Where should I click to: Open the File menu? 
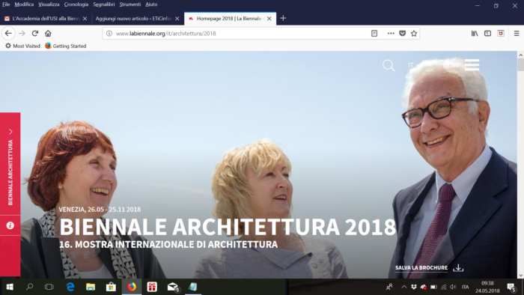[6, 4]
